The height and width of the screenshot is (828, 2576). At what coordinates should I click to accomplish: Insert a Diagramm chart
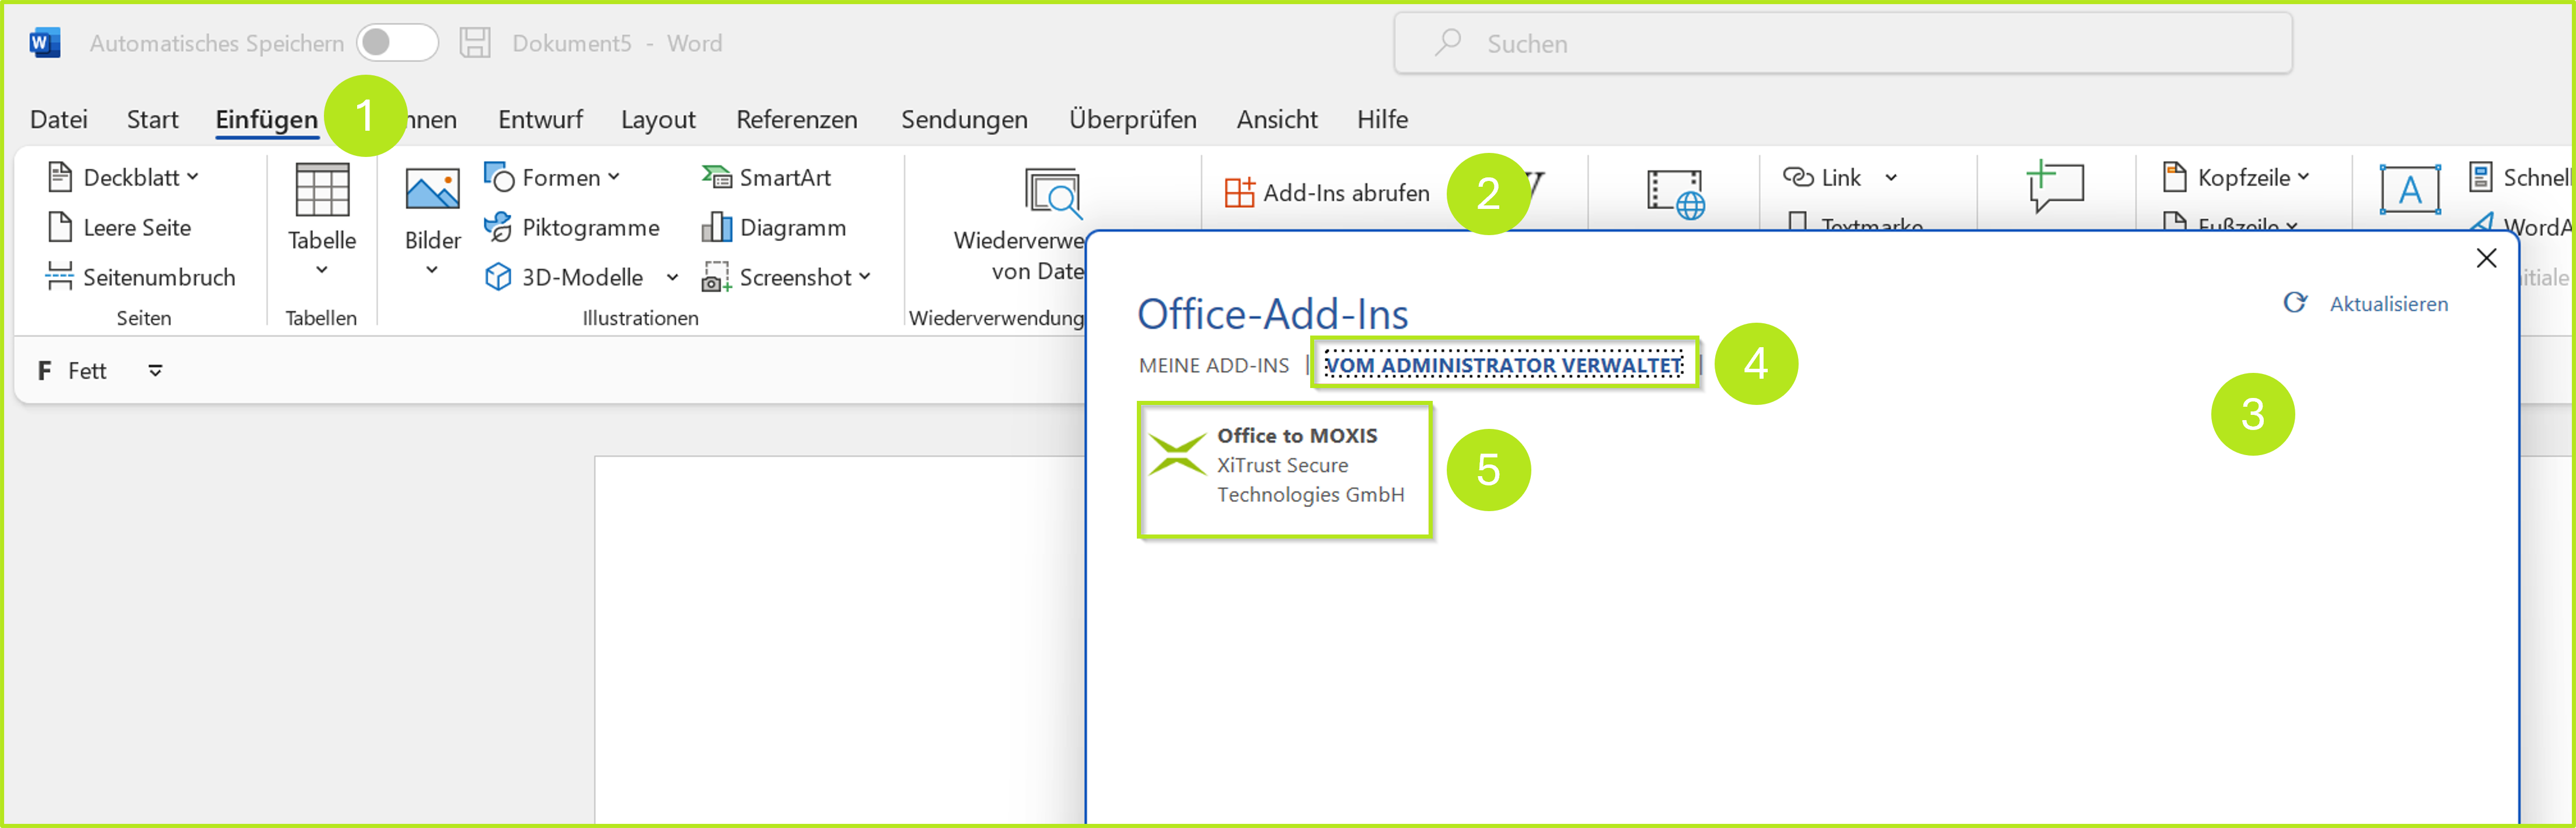pos(774,227)
